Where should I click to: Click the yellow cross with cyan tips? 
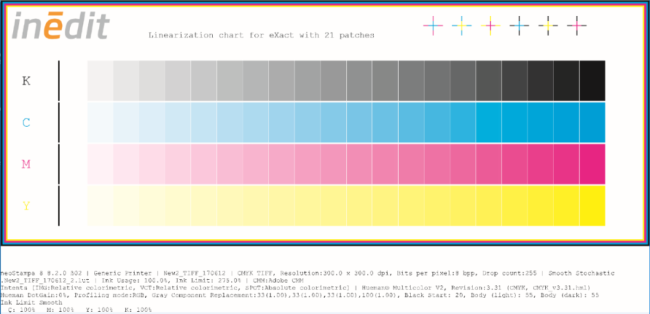tap(461, 25)
